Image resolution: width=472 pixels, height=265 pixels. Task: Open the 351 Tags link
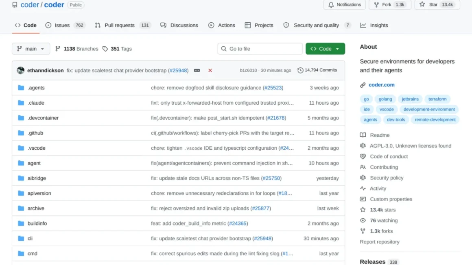point(117,49)
